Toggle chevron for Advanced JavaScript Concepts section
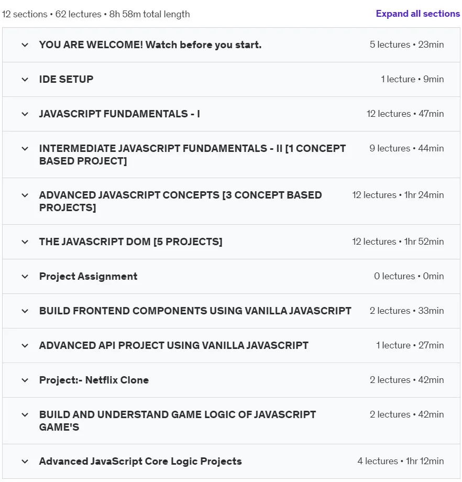The width and height of the screenshot is (462, 482). (x=25, y=195)
